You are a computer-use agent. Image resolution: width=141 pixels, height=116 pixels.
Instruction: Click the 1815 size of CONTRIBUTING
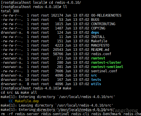coord(59,24)
